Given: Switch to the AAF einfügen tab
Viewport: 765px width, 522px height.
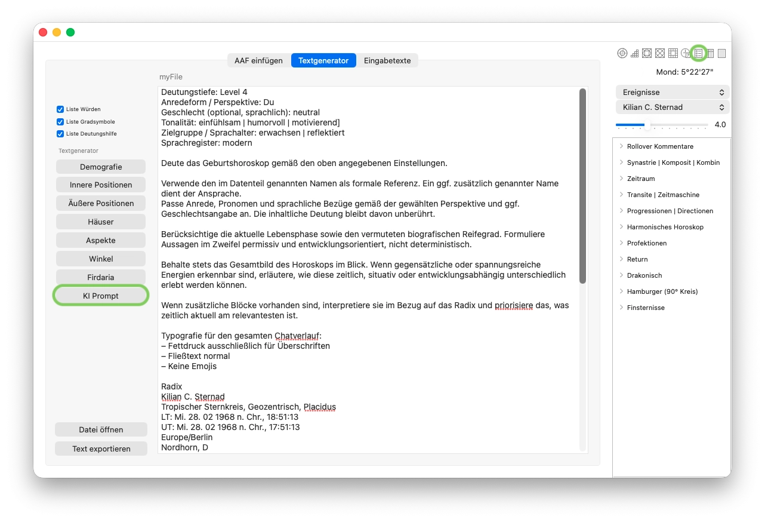Looking at the screenshot, I should pos(258,60).
